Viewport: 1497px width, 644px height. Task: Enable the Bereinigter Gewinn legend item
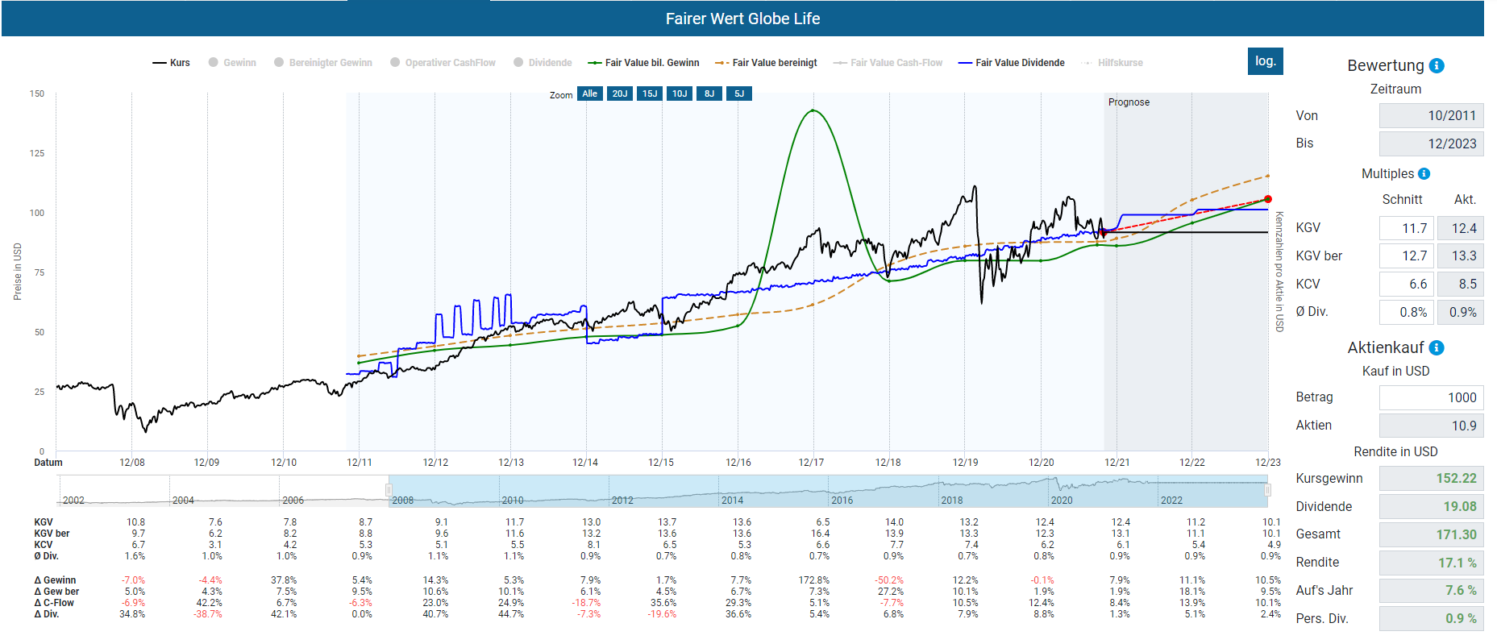323,63
